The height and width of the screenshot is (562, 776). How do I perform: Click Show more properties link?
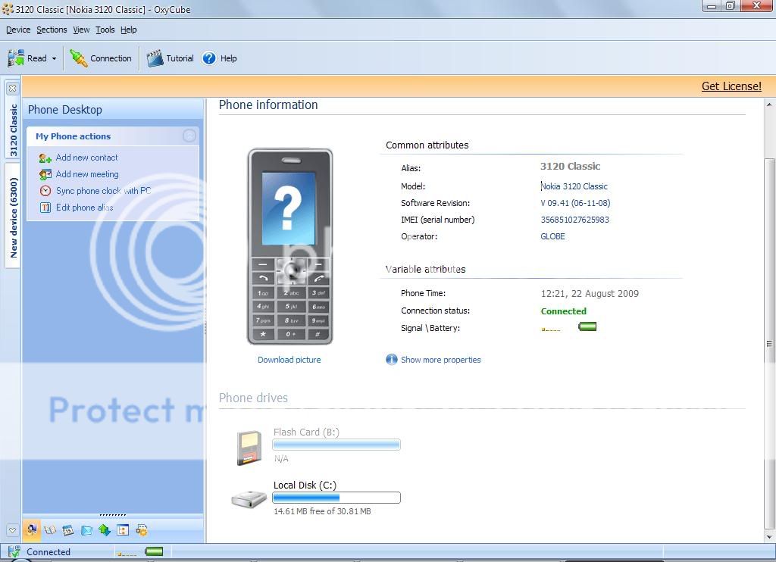(x=440, y=360)
